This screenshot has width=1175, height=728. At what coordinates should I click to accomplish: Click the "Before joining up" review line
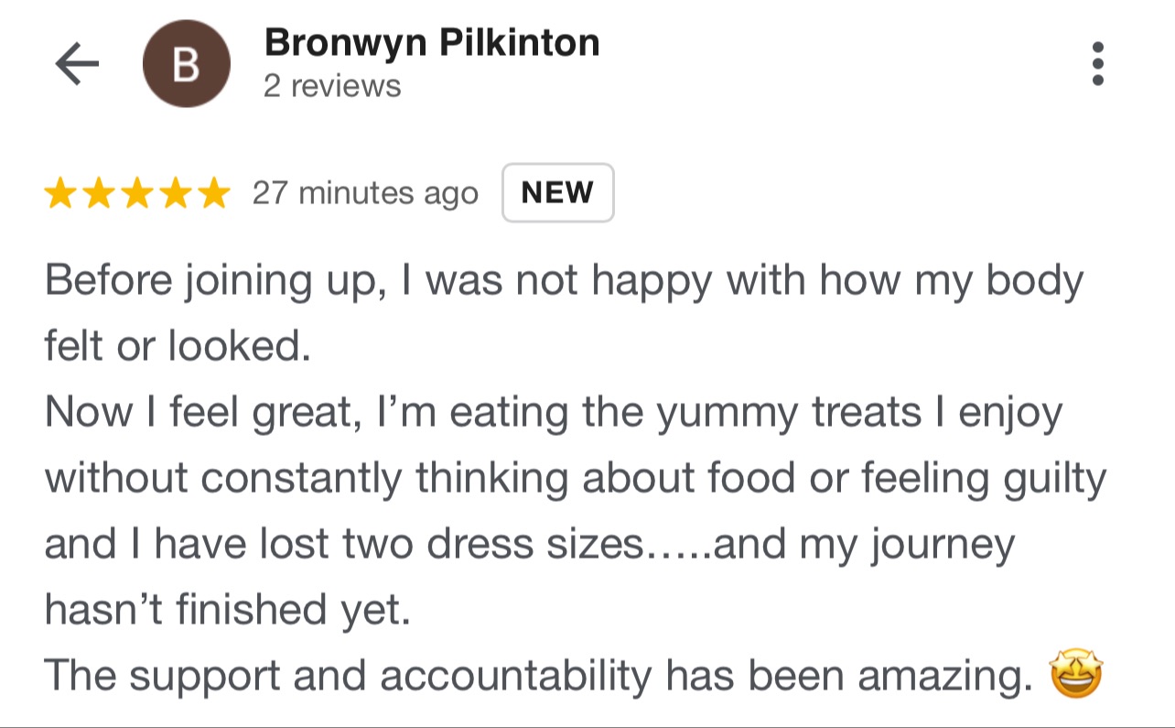563,280
